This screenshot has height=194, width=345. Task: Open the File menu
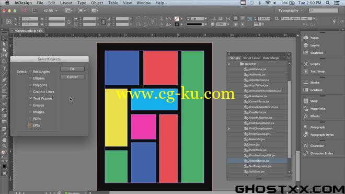tap(40, 3)
